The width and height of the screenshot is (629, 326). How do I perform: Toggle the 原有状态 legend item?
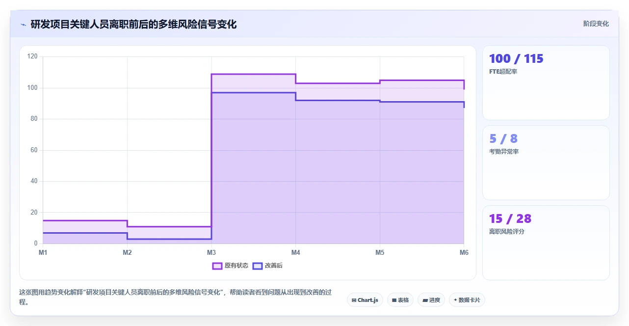click(x=230, y=266)
